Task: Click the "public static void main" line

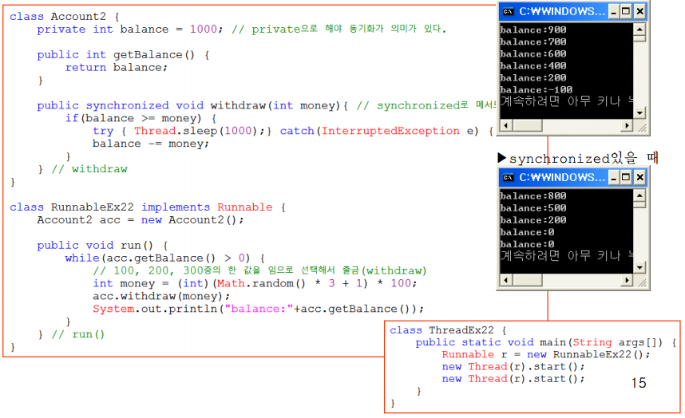Action: (x=546, y=342)
